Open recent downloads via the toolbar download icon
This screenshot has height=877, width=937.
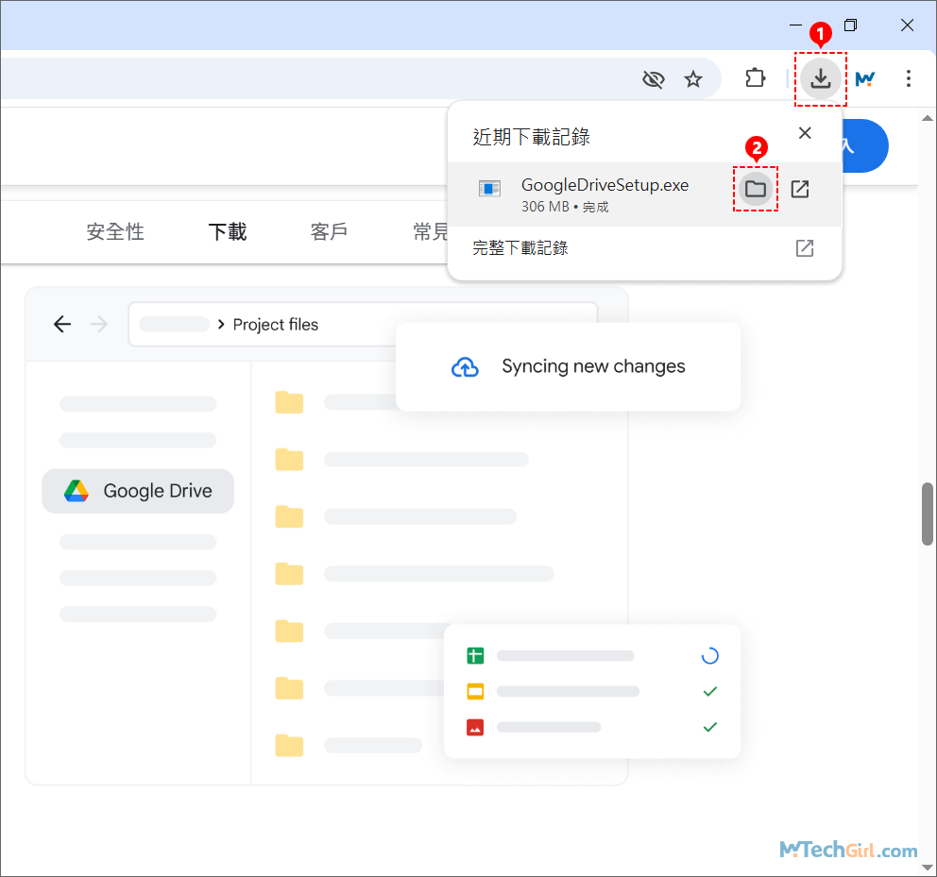point(820,79)
